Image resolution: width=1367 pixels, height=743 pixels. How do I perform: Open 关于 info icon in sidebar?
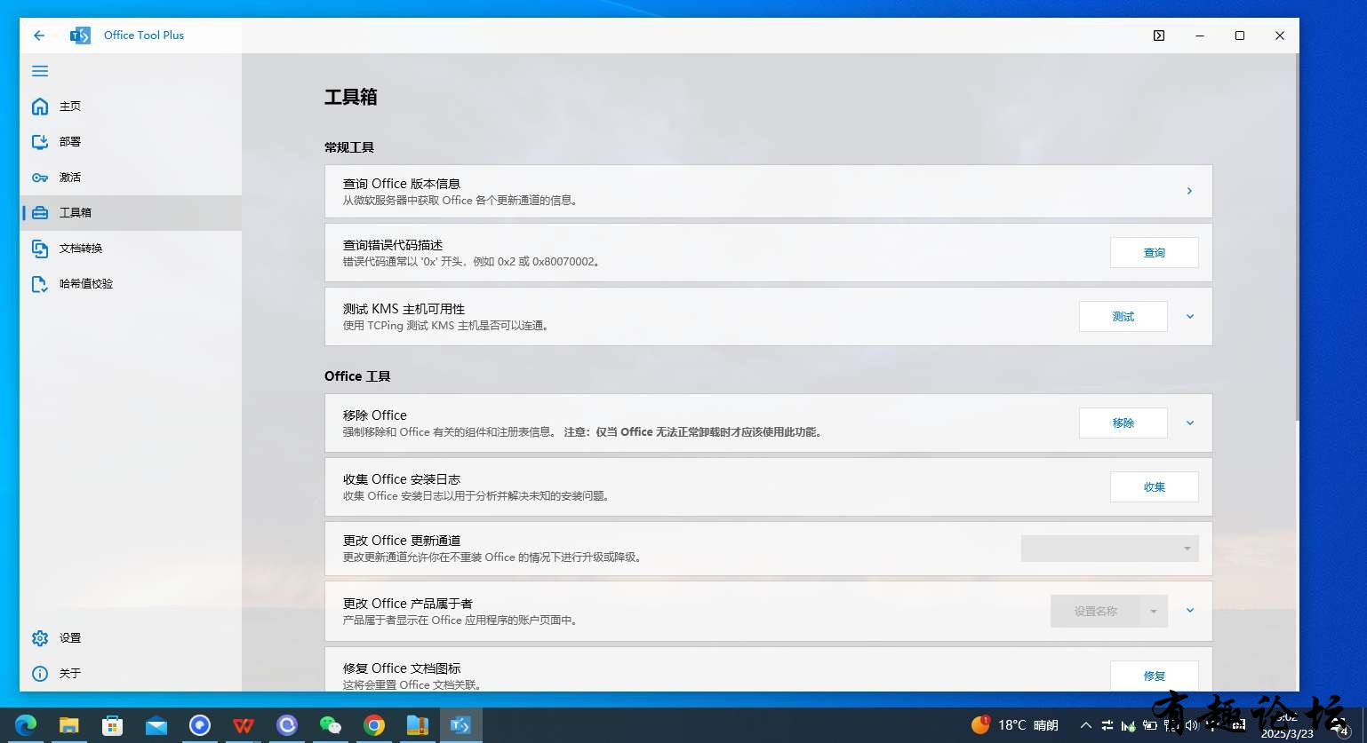pyautogui.click(x=40, y=674)
